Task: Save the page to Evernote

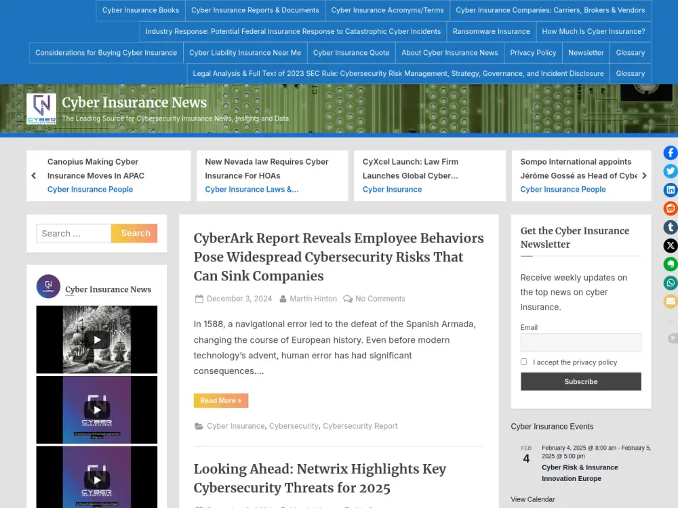Action: [x=671, y=264]
